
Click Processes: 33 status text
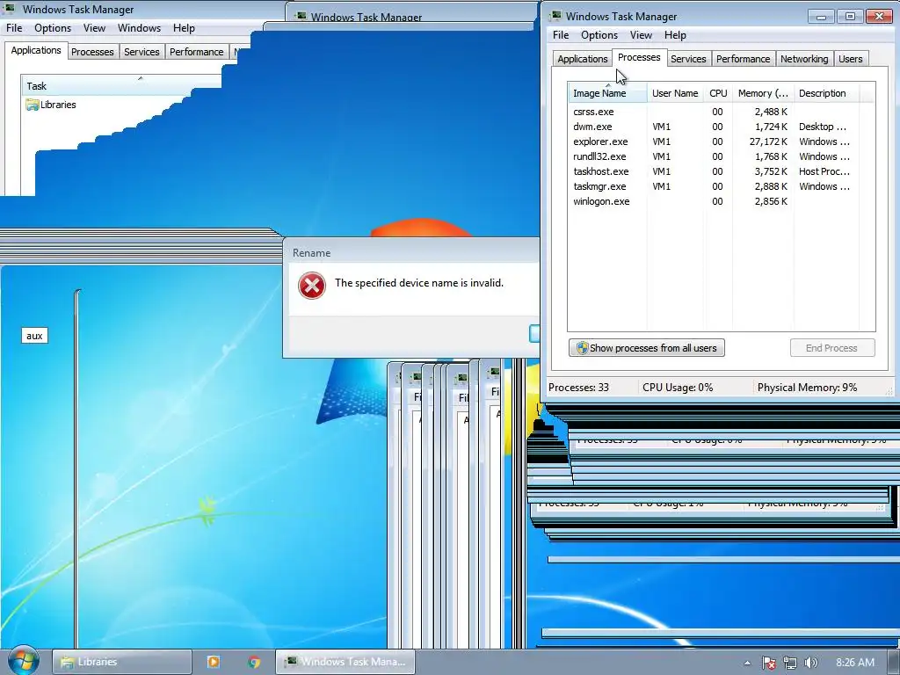[x=578, y=388]
